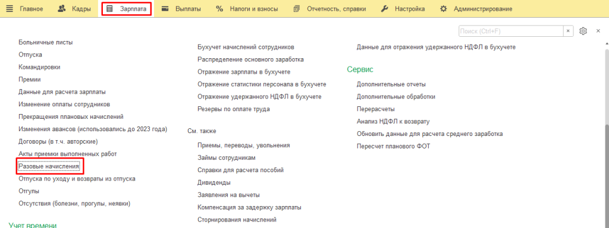
Task: Focus the Поиск (Ctrl+F) search field
Action: point(511,31)
